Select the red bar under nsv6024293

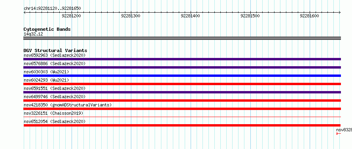click(182, 84)
